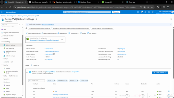This screenshot has height=98, width=174.
Task: Click Collapse all rules
Action: point(35,65)
